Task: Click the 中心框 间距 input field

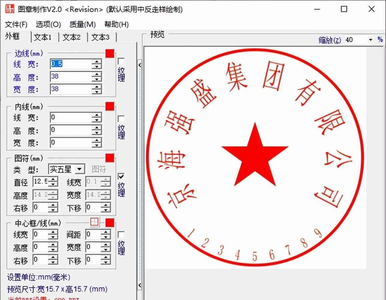Action: (x=93, y=234)
